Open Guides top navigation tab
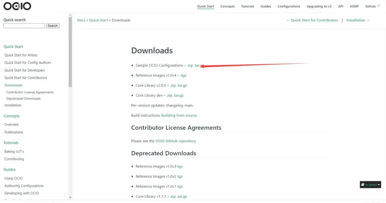 (x=265, y=6)
